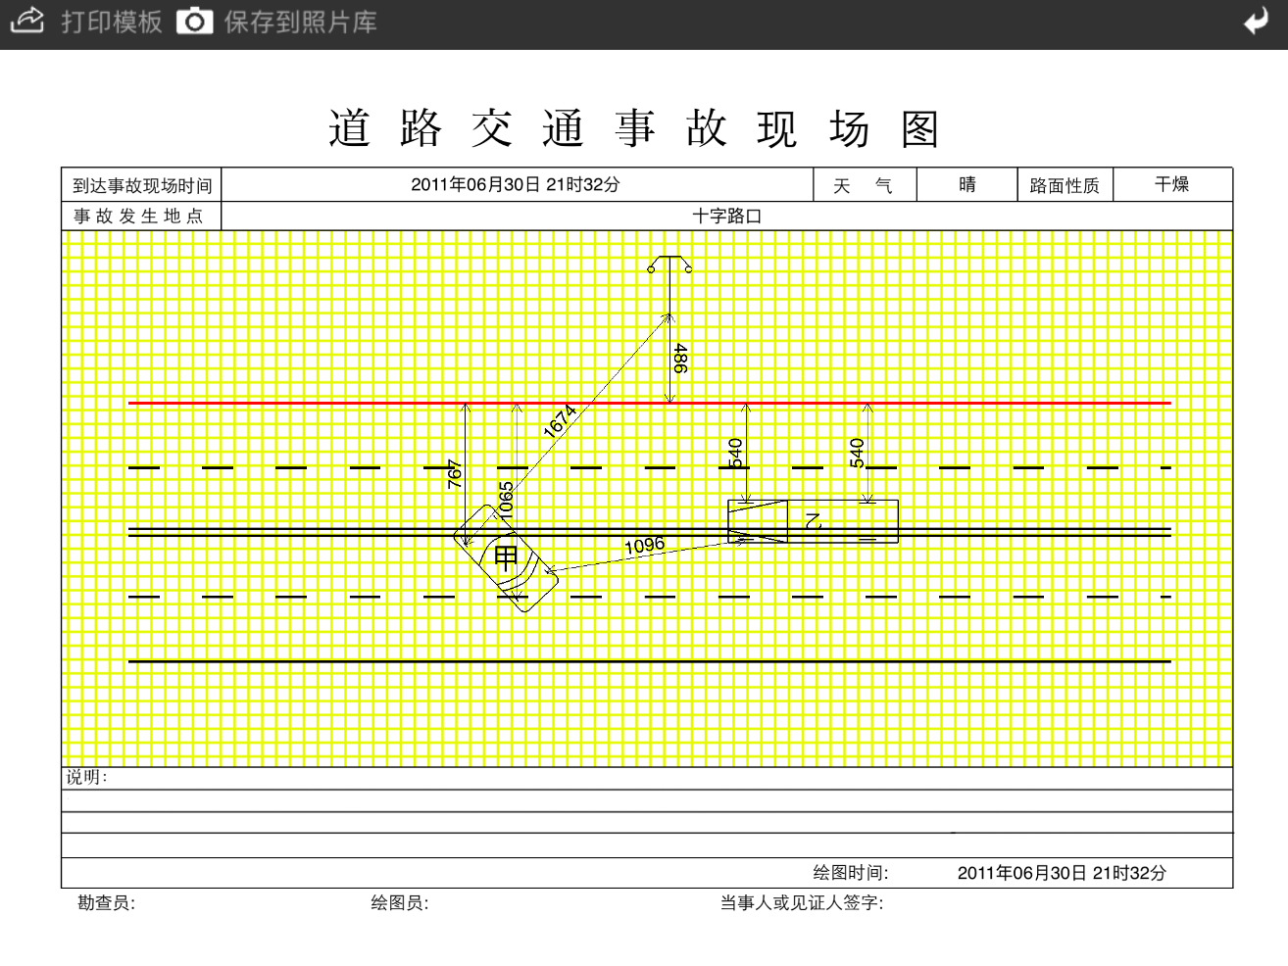This screenshot has height=966, width=1288.
Task: Click the return arrow in top right corner
Action: tap(1257, 21)
